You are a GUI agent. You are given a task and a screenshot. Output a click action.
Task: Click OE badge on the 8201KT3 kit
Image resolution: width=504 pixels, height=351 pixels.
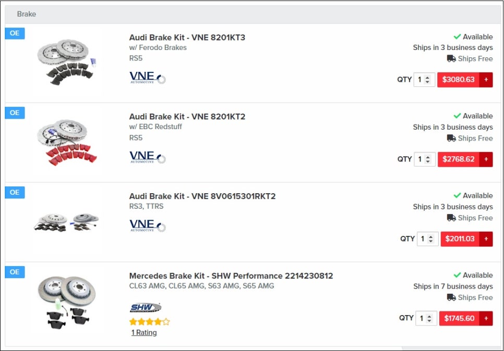click(x=15, y=33)
